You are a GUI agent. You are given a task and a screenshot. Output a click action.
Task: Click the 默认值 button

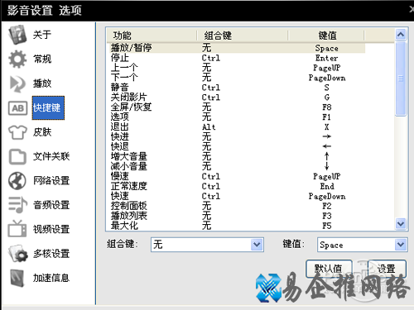pyautogui.click(x=329, y=269)
